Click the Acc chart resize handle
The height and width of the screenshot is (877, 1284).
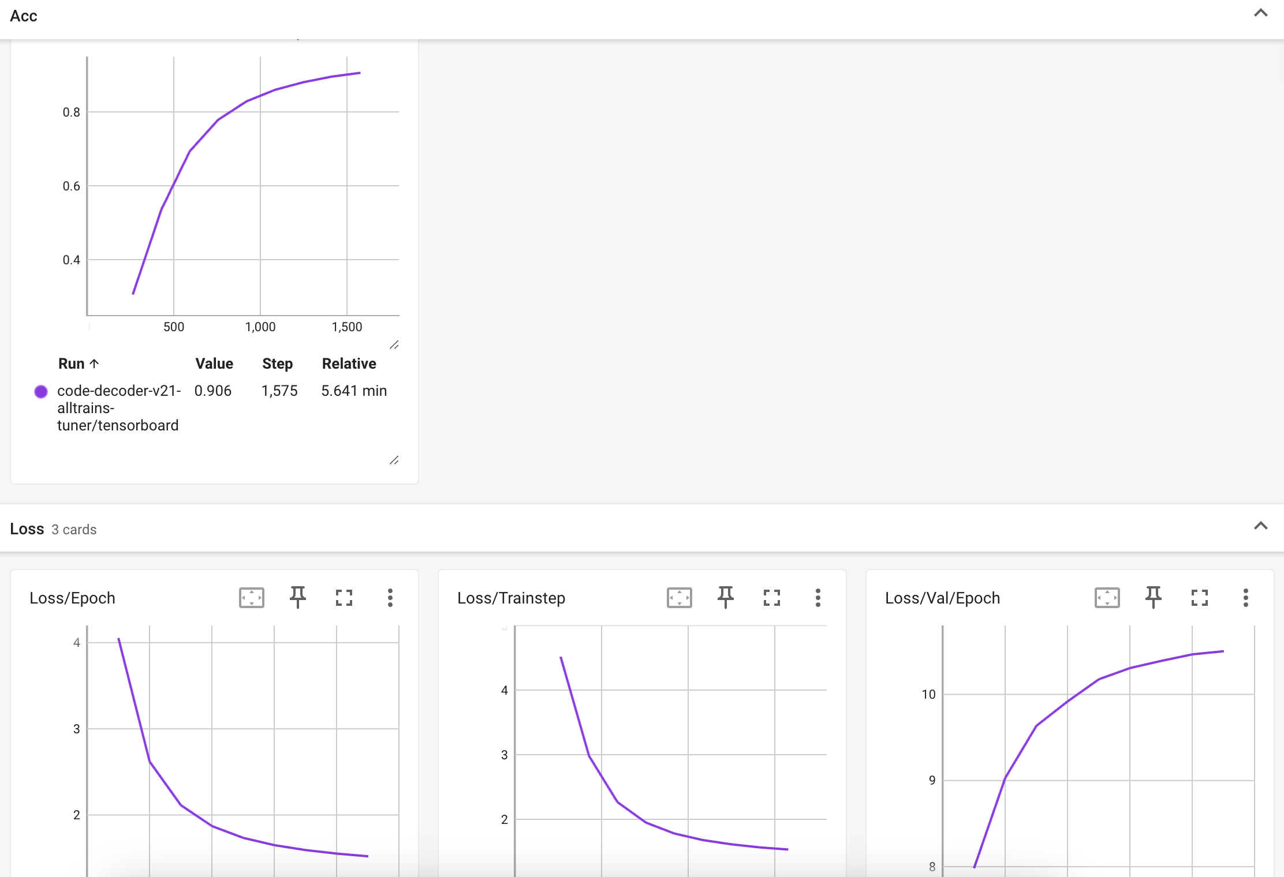[x=394, y=345]
